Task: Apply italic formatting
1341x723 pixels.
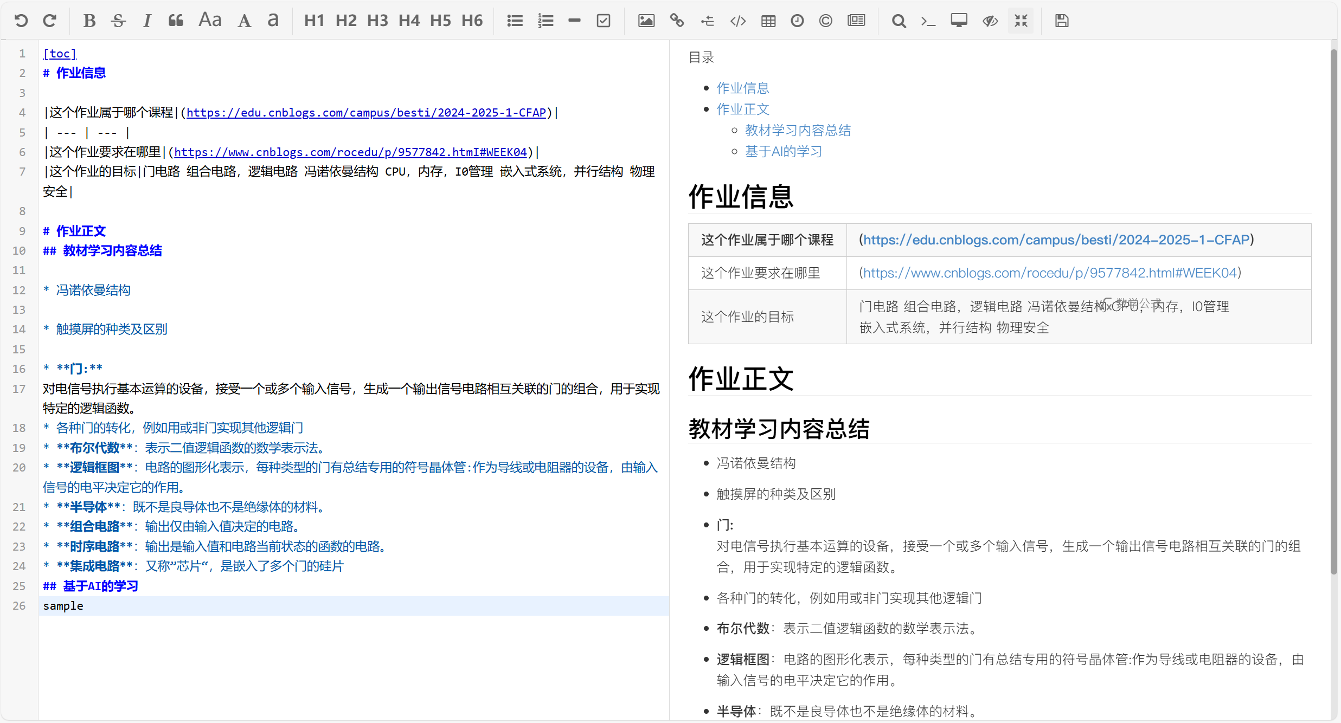Action: 146,21
